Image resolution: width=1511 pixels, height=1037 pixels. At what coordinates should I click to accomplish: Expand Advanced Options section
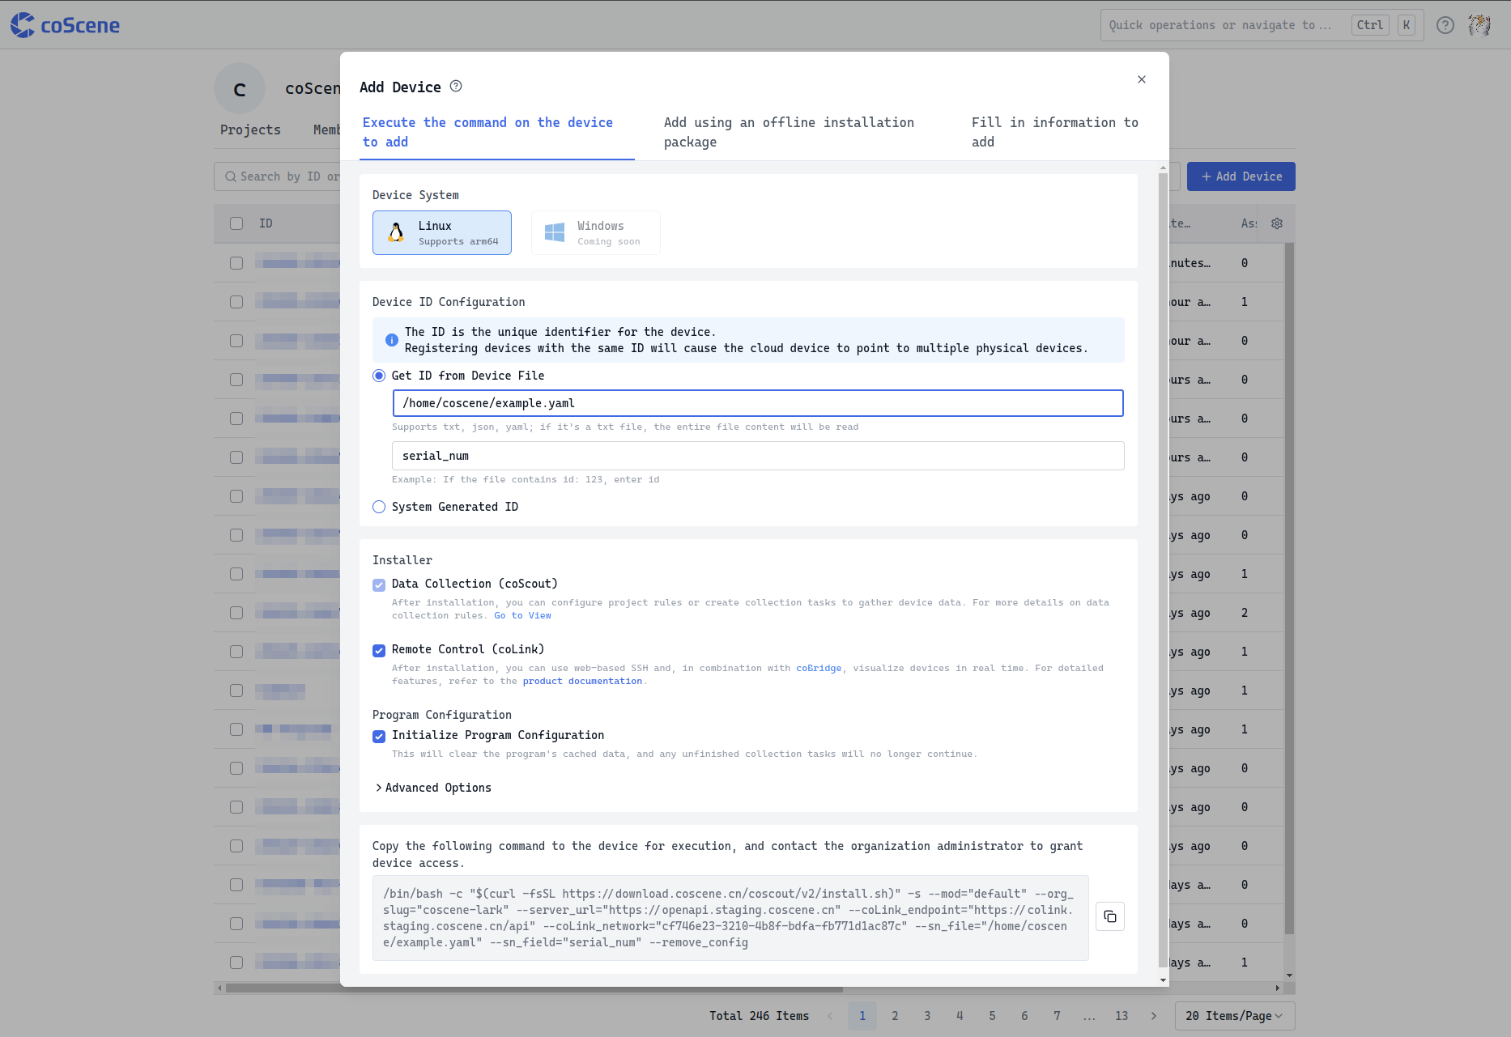click(x=433, y=788)
